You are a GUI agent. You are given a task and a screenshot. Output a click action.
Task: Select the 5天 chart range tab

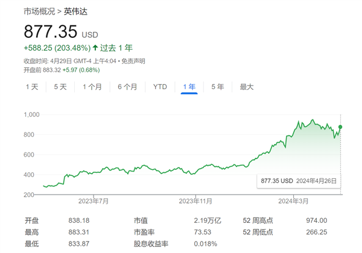tap(60, 87)
